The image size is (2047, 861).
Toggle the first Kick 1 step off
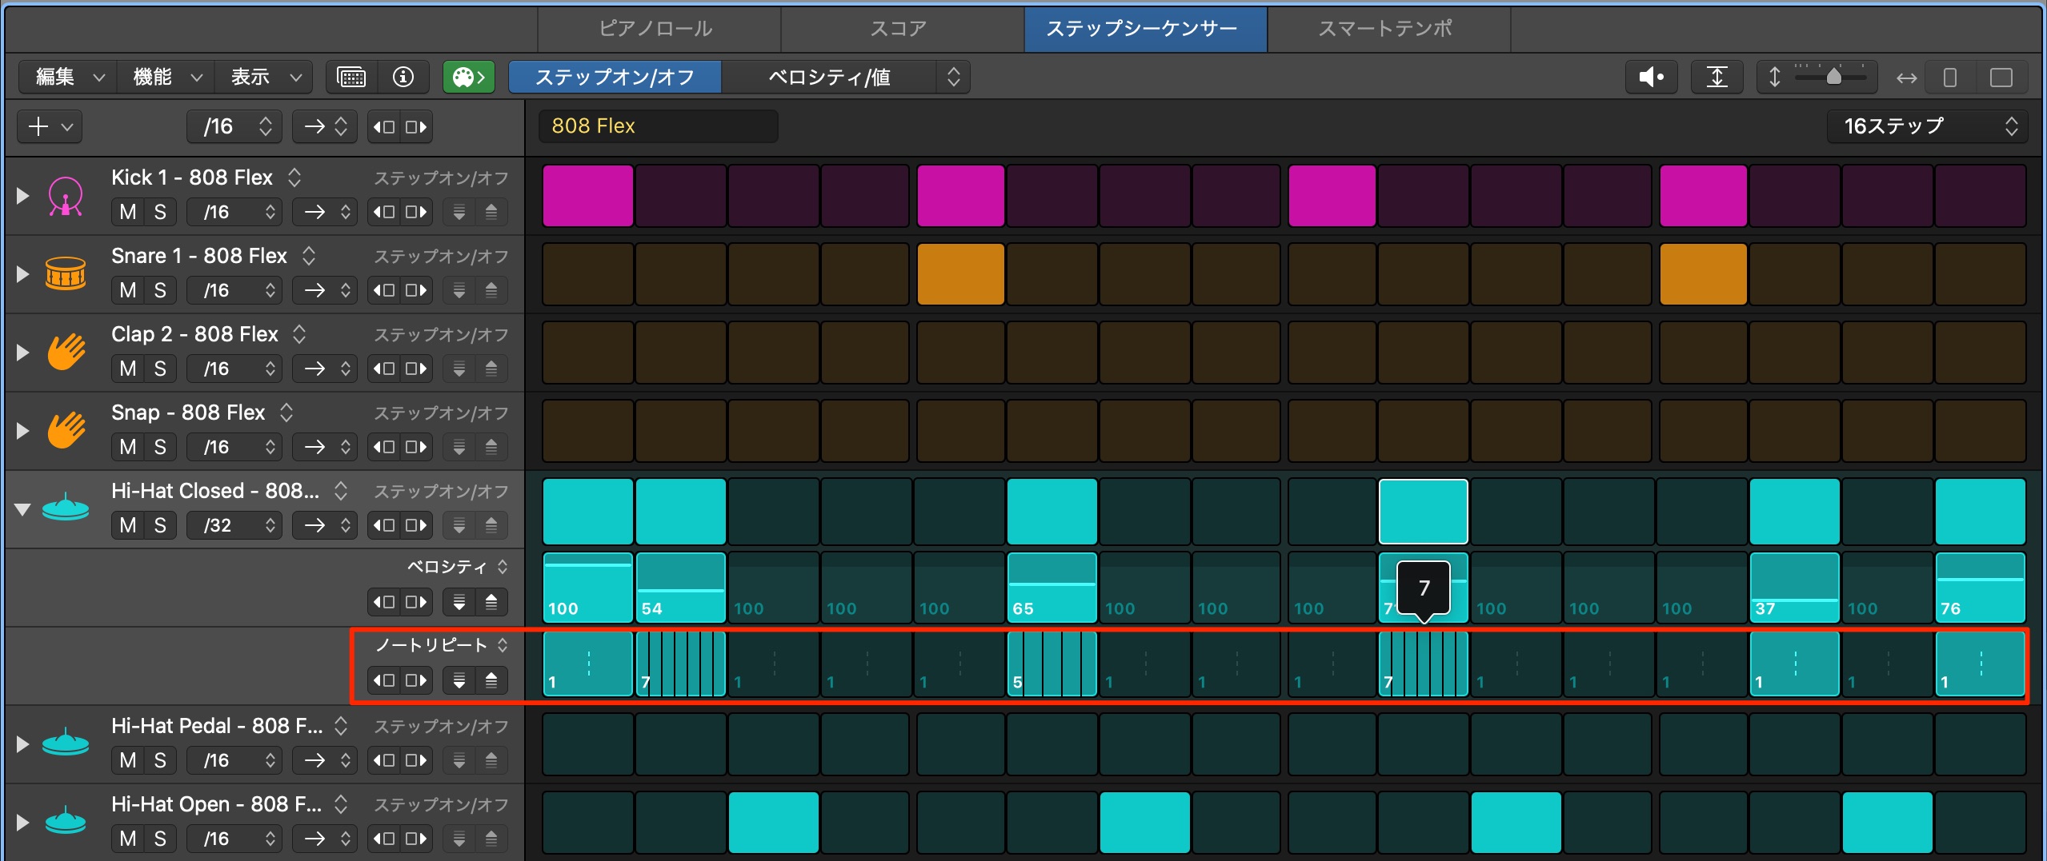tap(588, 196)
